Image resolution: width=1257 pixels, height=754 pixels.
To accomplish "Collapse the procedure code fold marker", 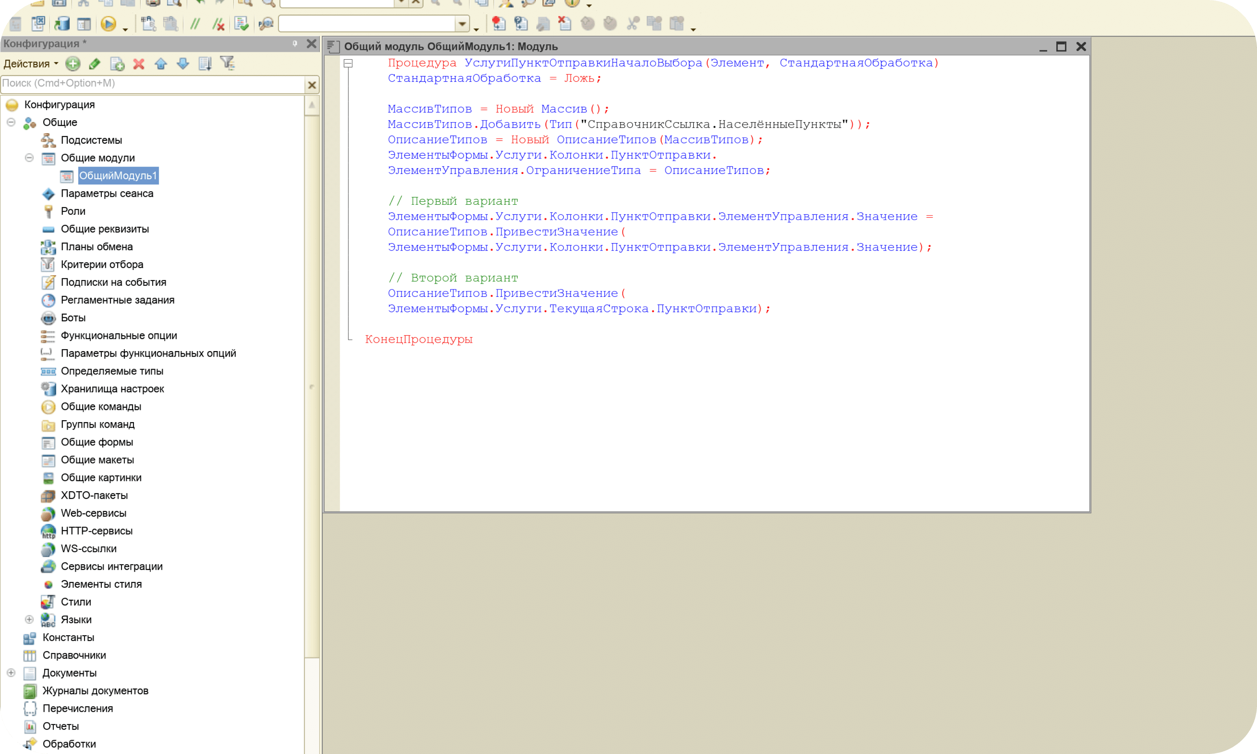I will tap(348, 64).
